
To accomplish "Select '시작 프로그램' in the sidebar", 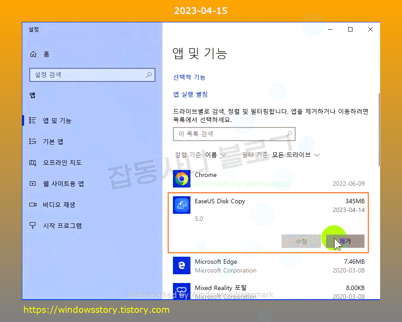I will point(92,226).
